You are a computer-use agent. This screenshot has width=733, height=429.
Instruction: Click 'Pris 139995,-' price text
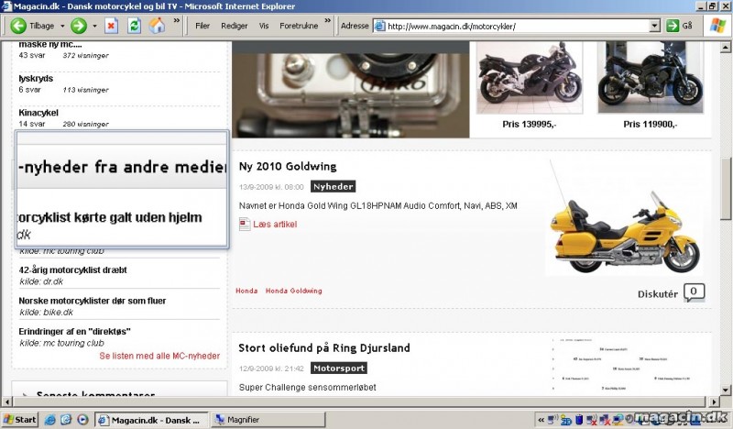click(530, 125)
